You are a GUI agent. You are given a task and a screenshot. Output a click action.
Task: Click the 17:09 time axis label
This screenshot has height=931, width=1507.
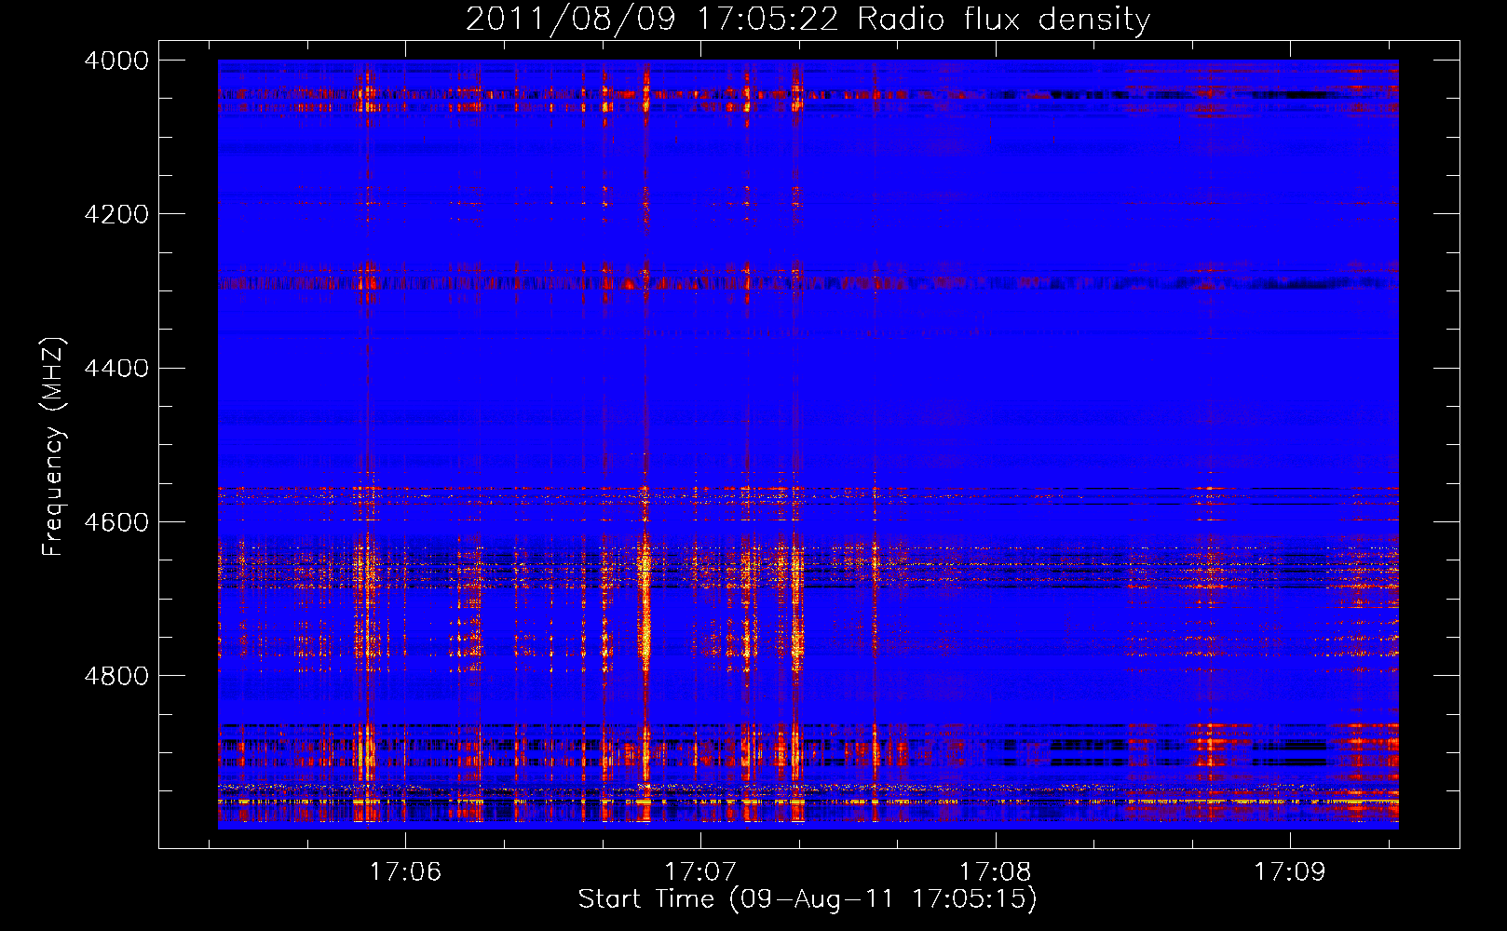1290,871
